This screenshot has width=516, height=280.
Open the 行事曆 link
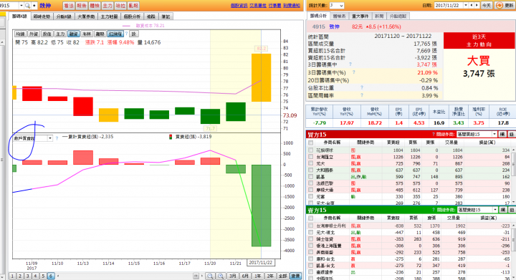pos(274,6)
